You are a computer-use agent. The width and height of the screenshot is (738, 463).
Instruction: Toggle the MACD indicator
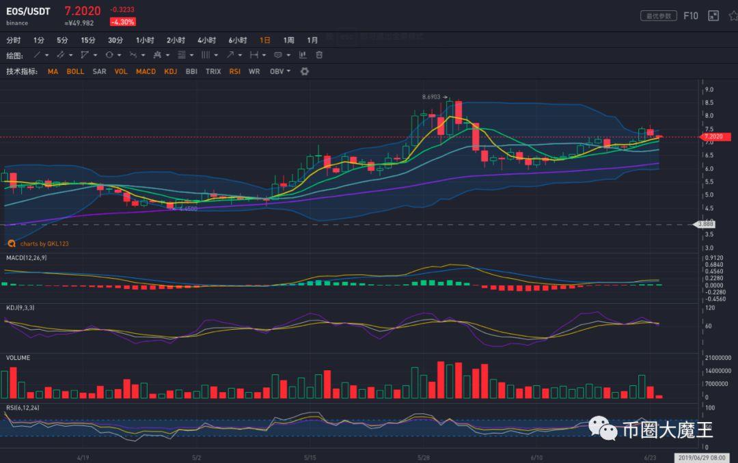pyautogui.click(x=146, y=72)
